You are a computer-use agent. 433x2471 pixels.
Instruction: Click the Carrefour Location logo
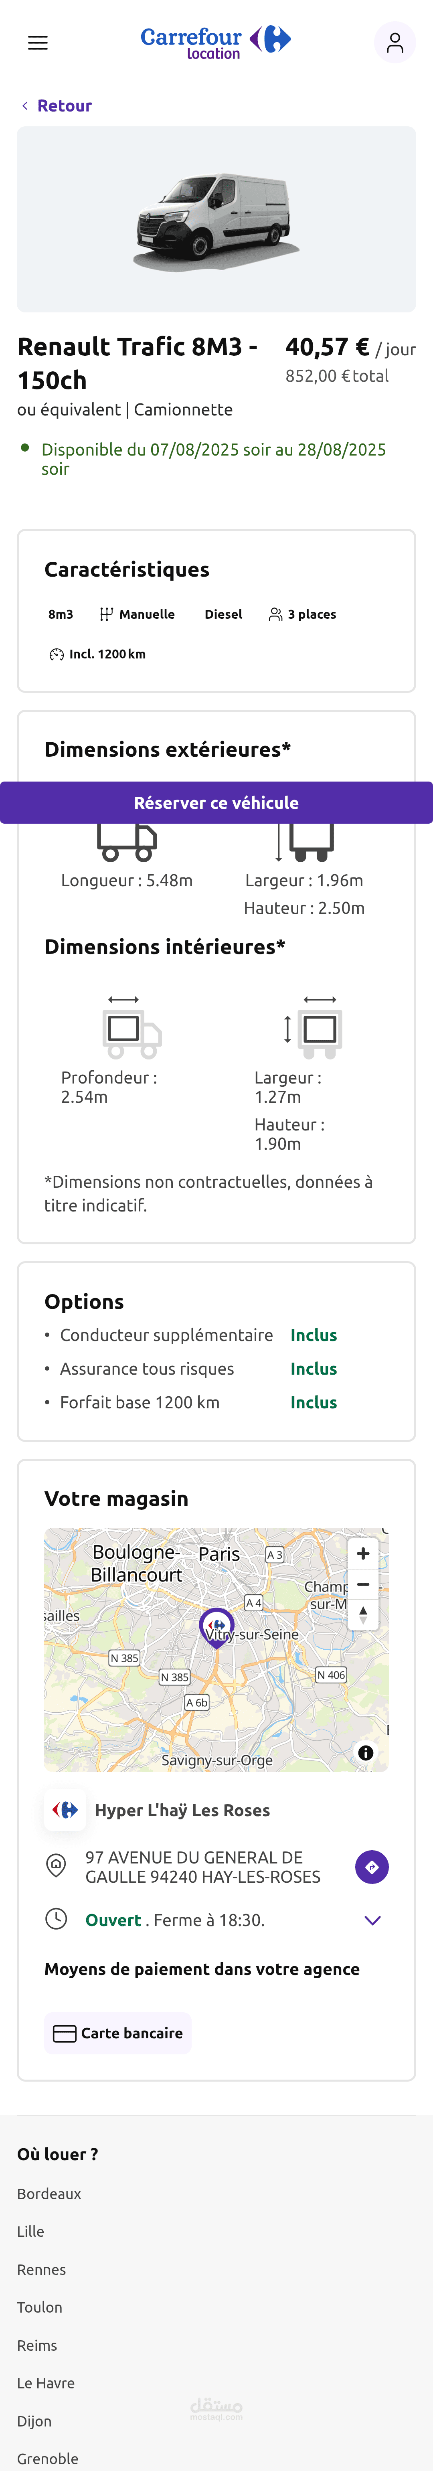coord(216,42)
